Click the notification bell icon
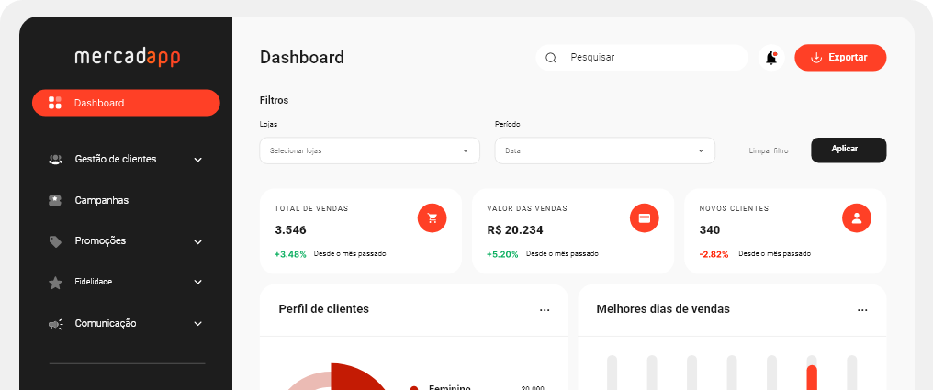 (x=770, y=58)
